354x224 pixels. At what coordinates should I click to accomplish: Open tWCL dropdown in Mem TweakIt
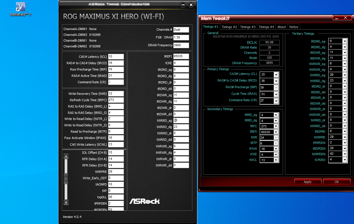(276, 160)
